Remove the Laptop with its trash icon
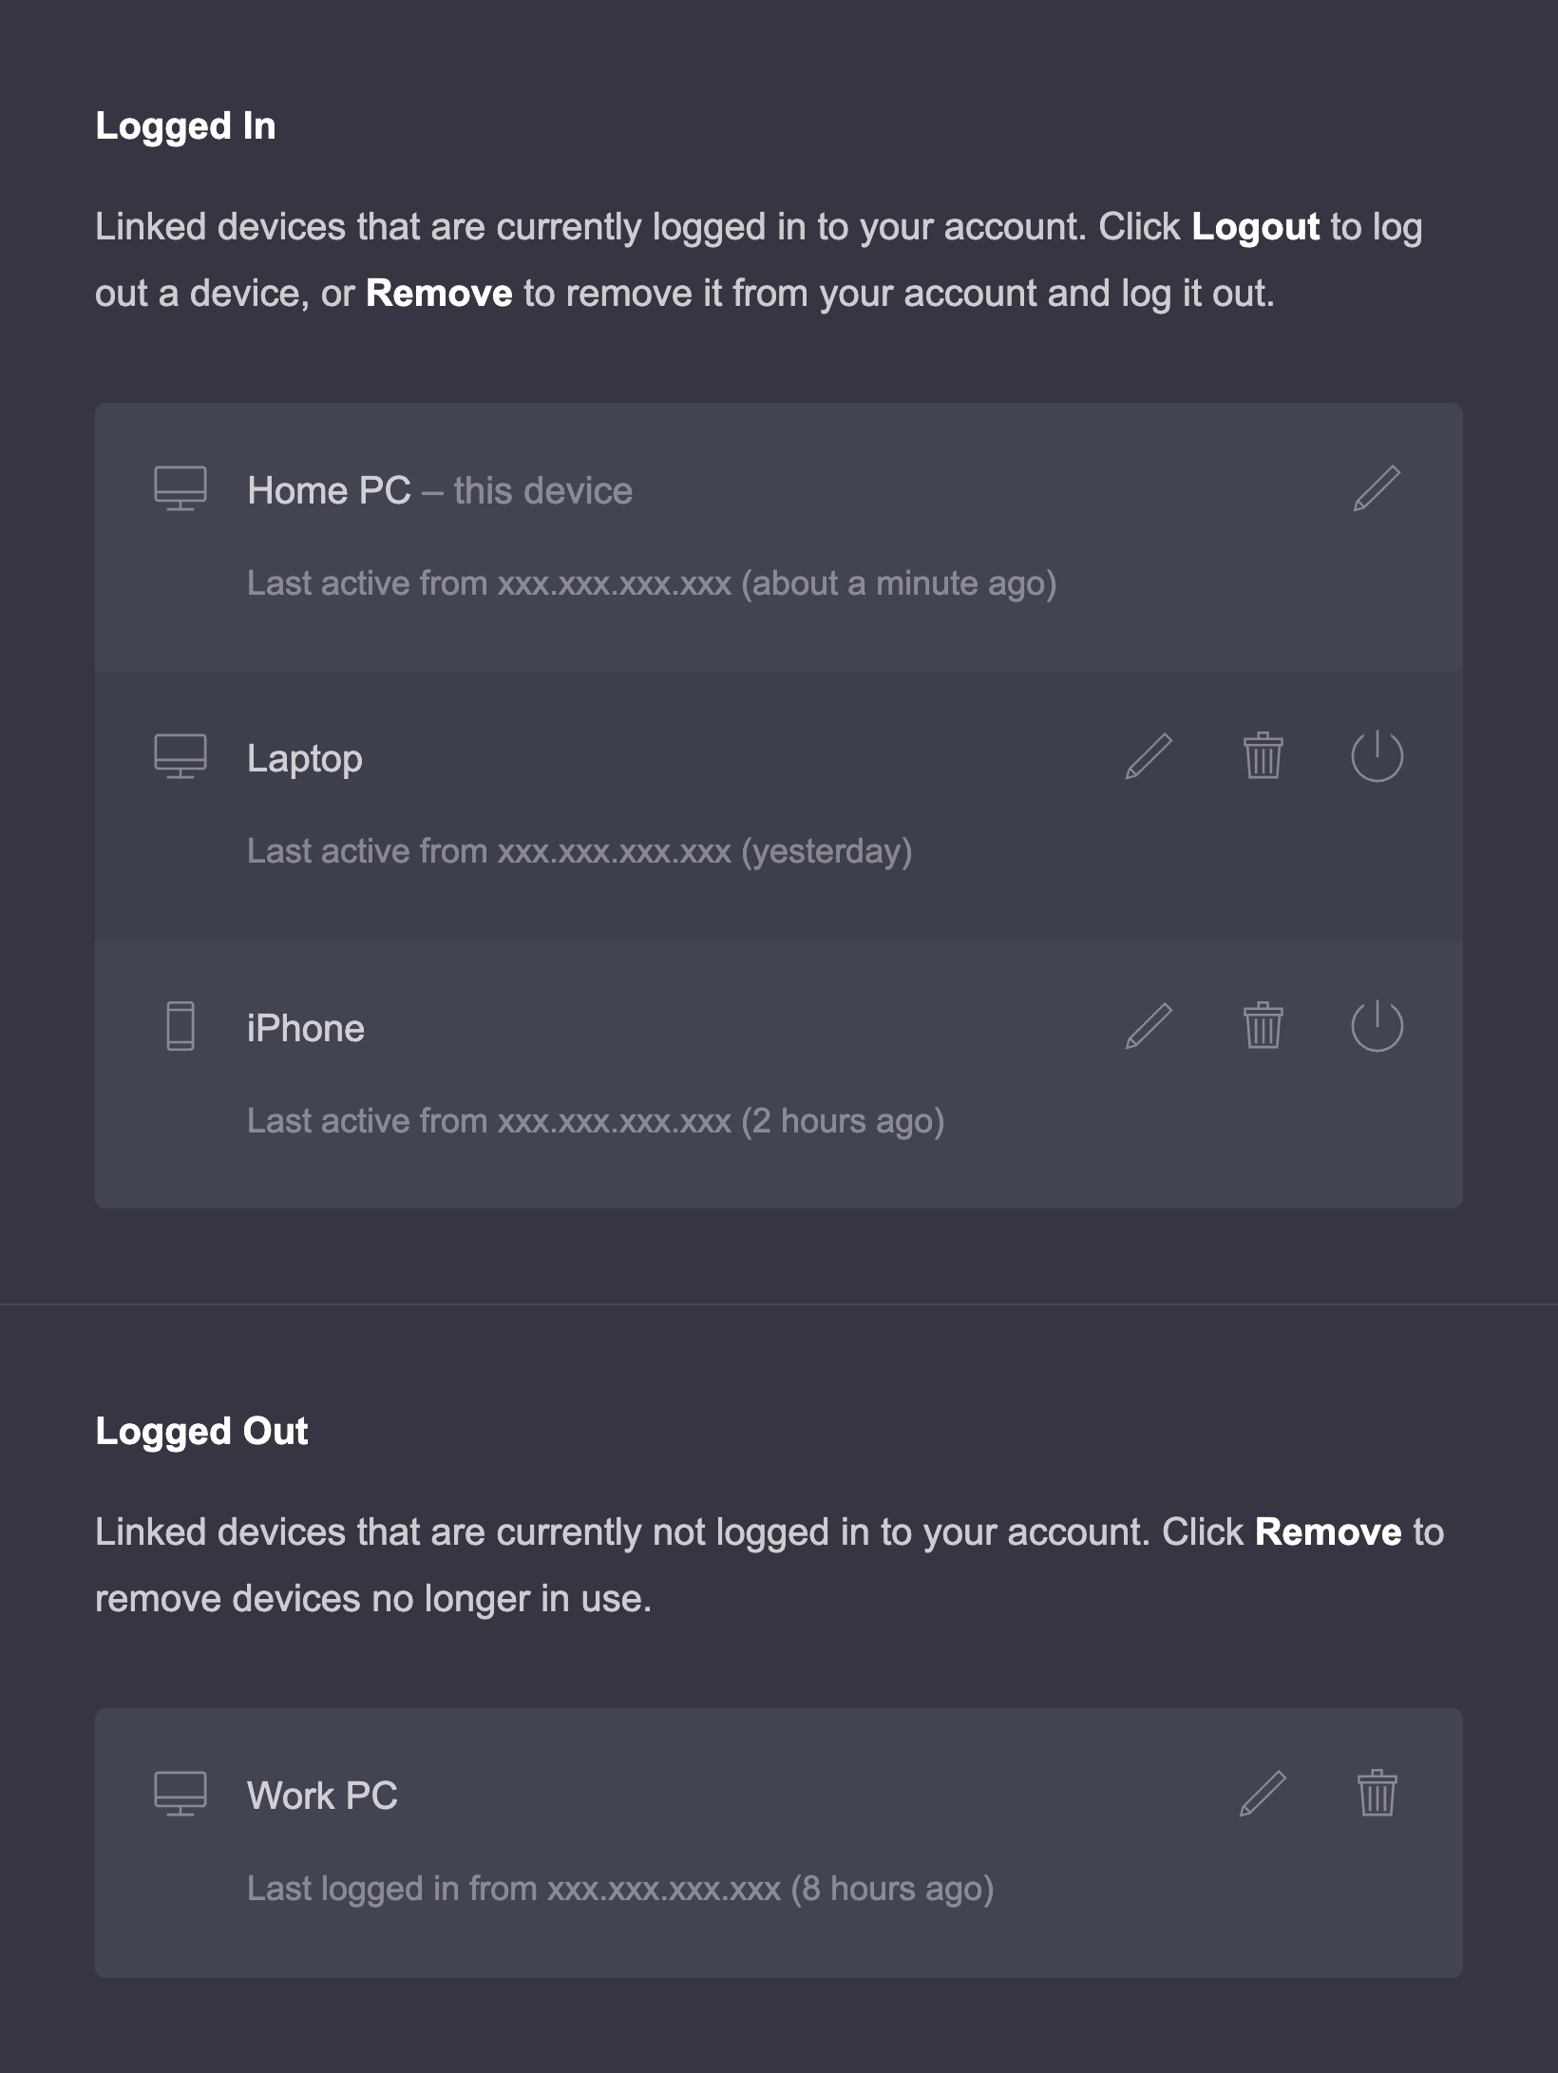This screenshot has width=1558, height=2073. click(x=1263, y=756)
